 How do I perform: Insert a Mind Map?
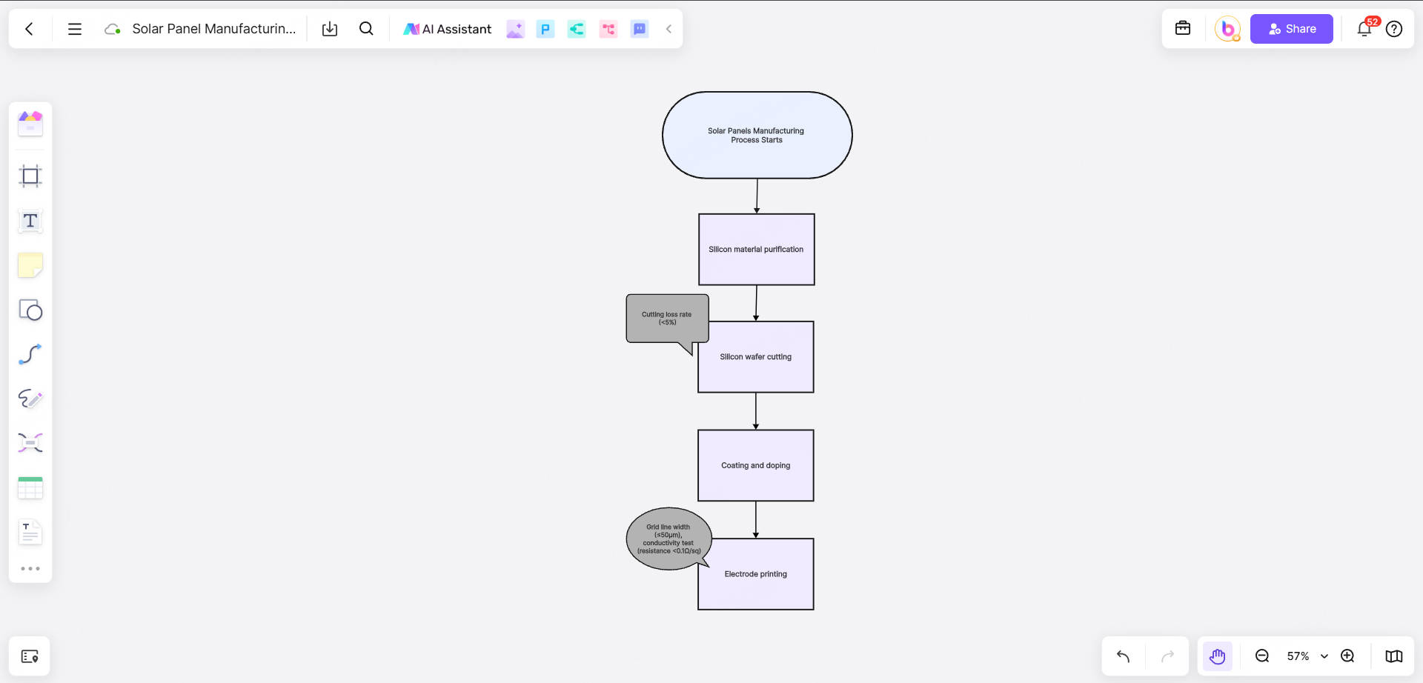coord(30,442)
